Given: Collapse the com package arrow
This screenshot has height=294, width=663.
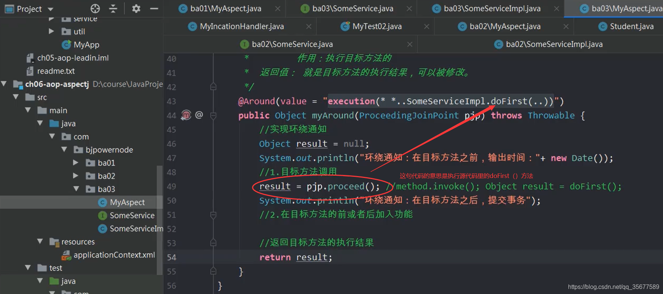Looking at the screenshot, I should [52, 137].
